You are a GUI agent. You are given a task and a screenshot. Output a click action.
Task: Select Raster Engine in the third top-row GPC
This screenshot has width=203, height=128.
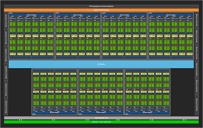point(124,15)
